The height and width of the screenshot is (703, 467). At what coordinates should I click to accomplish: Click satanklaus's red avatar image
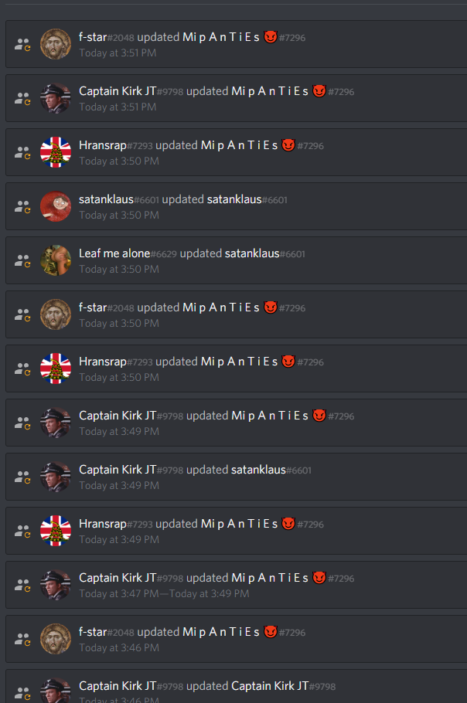click(x=56, y=206)
